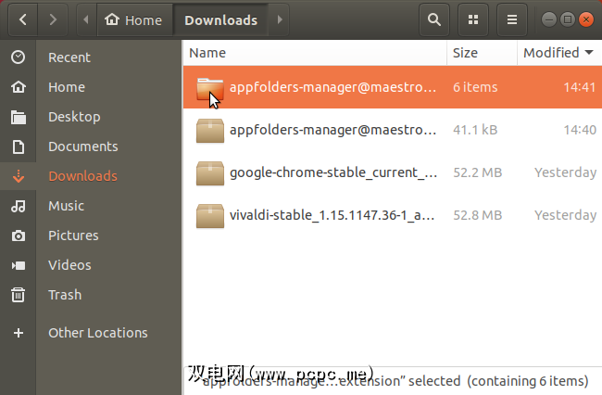Click the Music note icon

(18, 206)
